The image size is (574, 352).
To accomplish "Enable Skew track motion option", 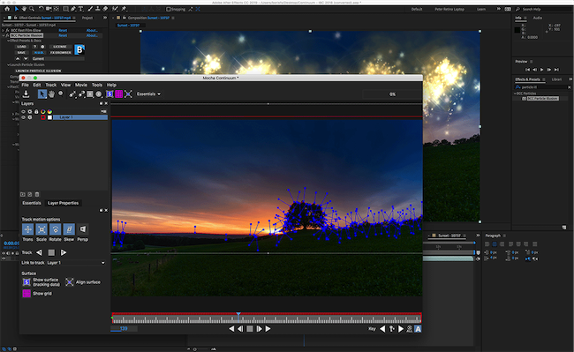I will [x=69, y=229].
